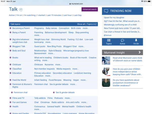Select the Last Day filter
The image size is (152, 114).
pos(78,15)
